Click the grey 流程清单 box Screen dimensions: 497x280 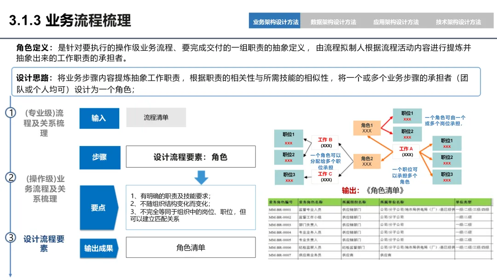coord(156,117)
